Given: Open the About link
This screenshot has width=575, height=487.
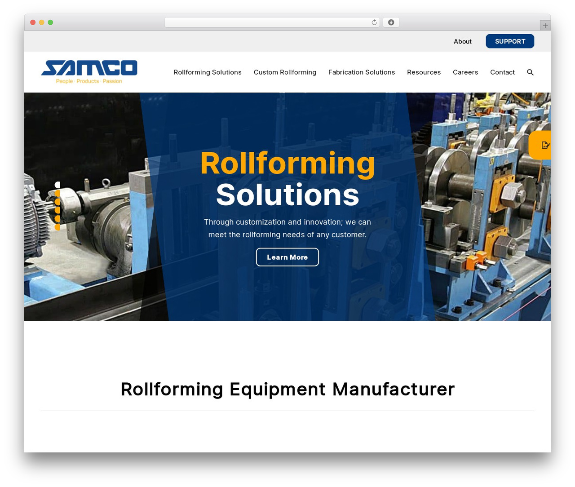Looking at the screenshot, I should point(463,41).
